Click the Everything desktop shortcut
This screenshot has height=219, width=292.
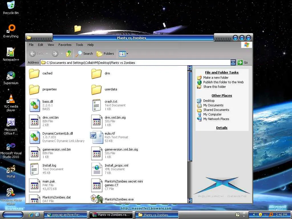click(11, 31)
